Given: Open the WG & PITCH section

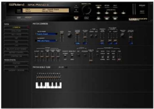Looking at the screenshot, I should tap(16, 35).
